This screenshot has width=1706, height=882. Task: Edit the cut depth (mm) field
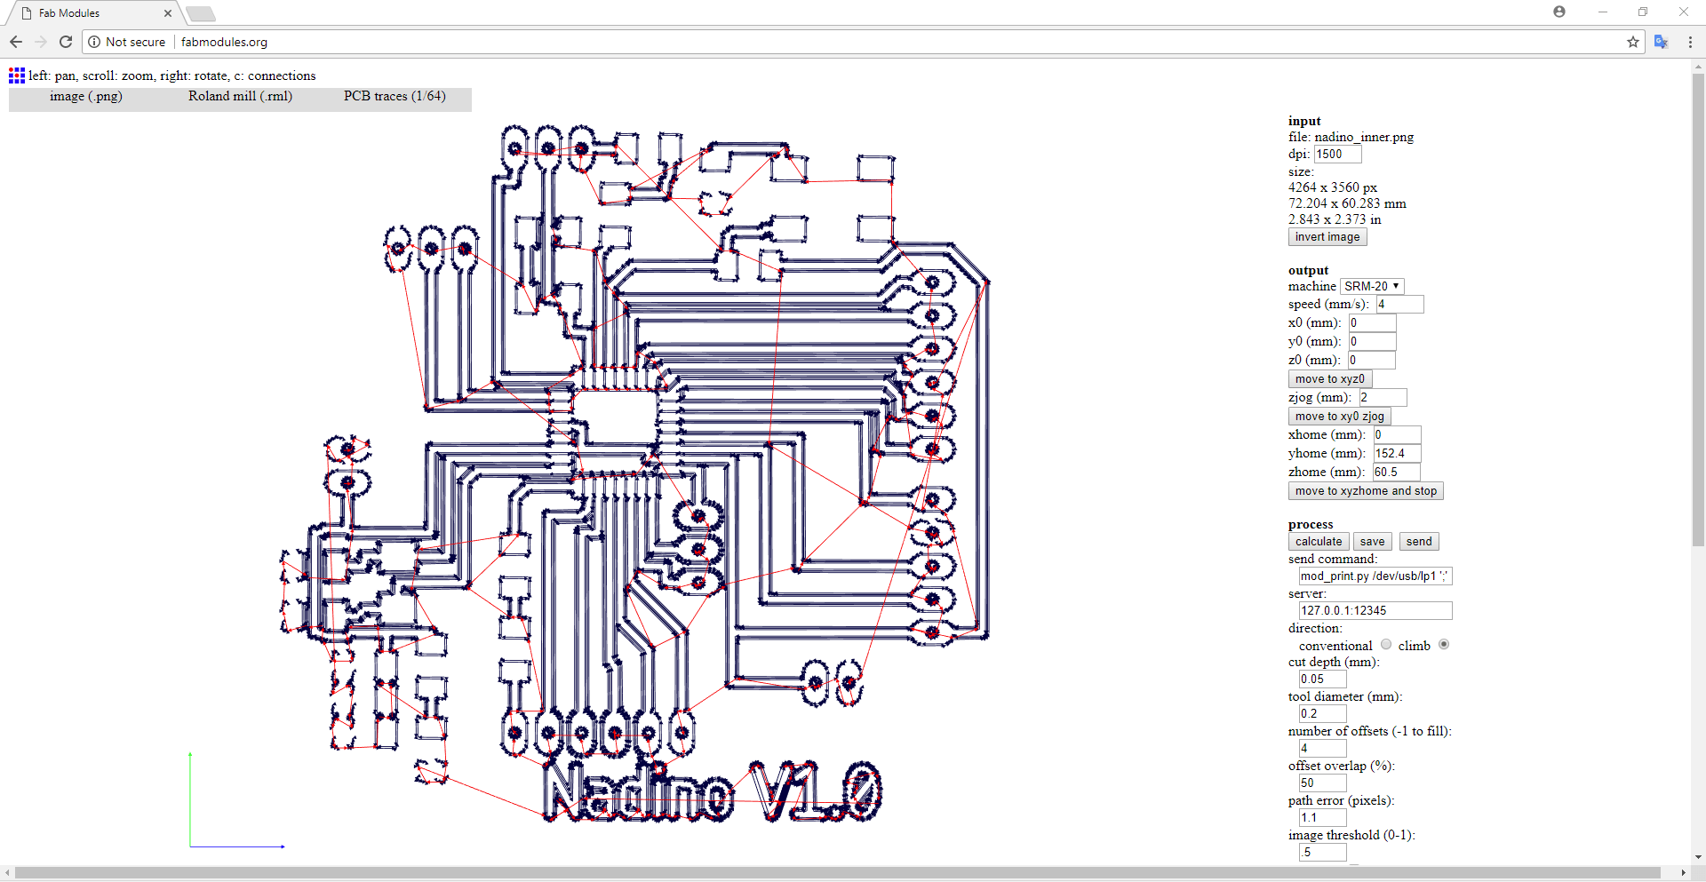[1322, 679]
